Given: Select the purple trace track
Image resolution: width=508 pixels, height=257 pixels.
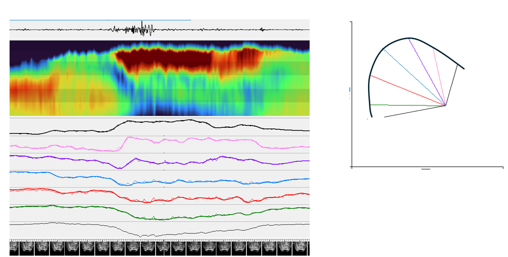Looking at the screenshot, I should click(x=160, y=162).
